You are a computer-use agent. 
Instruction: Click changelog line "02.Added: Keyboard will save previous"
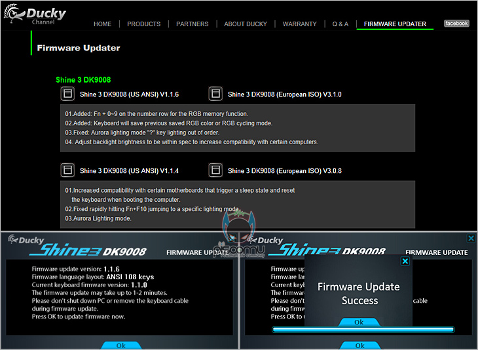(168, 123)
